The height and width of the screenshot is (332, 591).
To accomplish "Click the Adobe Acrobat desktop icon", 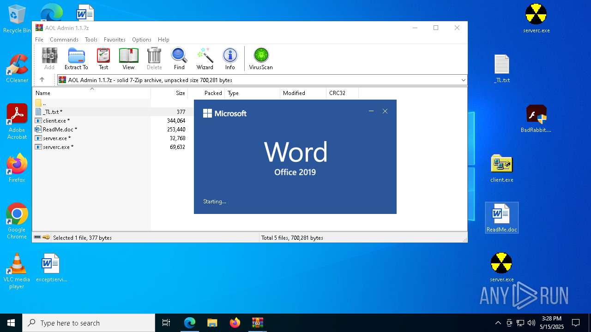I will coord(17,122).
